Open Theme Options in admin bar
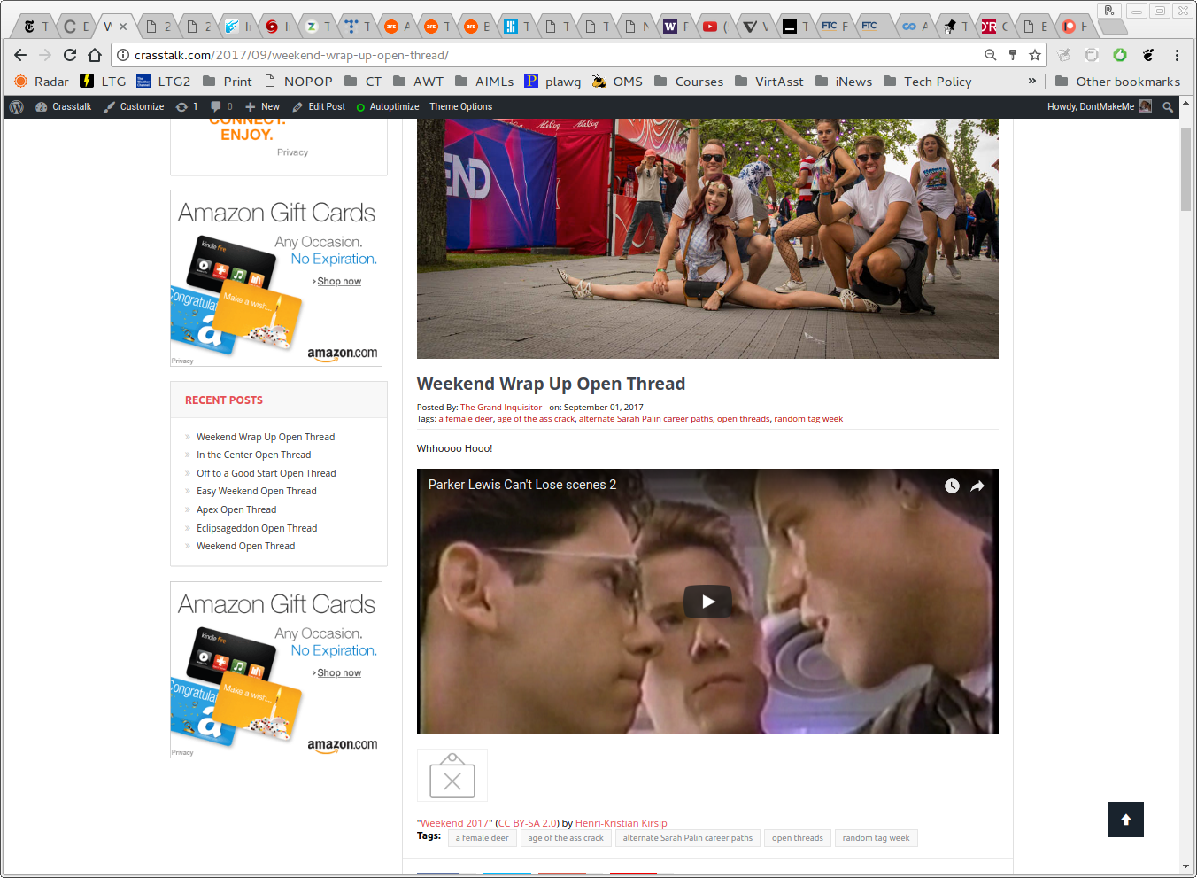This screenshot has width=1197, height=878. coord(461,106)
